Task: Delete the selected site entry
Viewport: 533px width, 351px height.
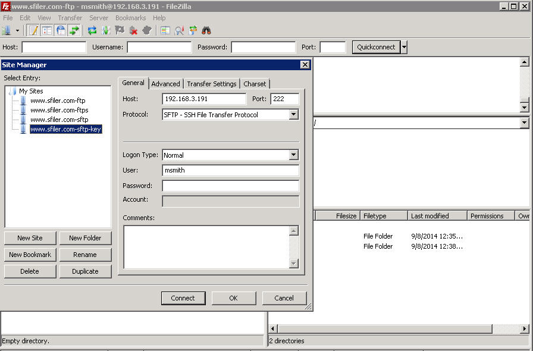Action: tap(30, 271)
